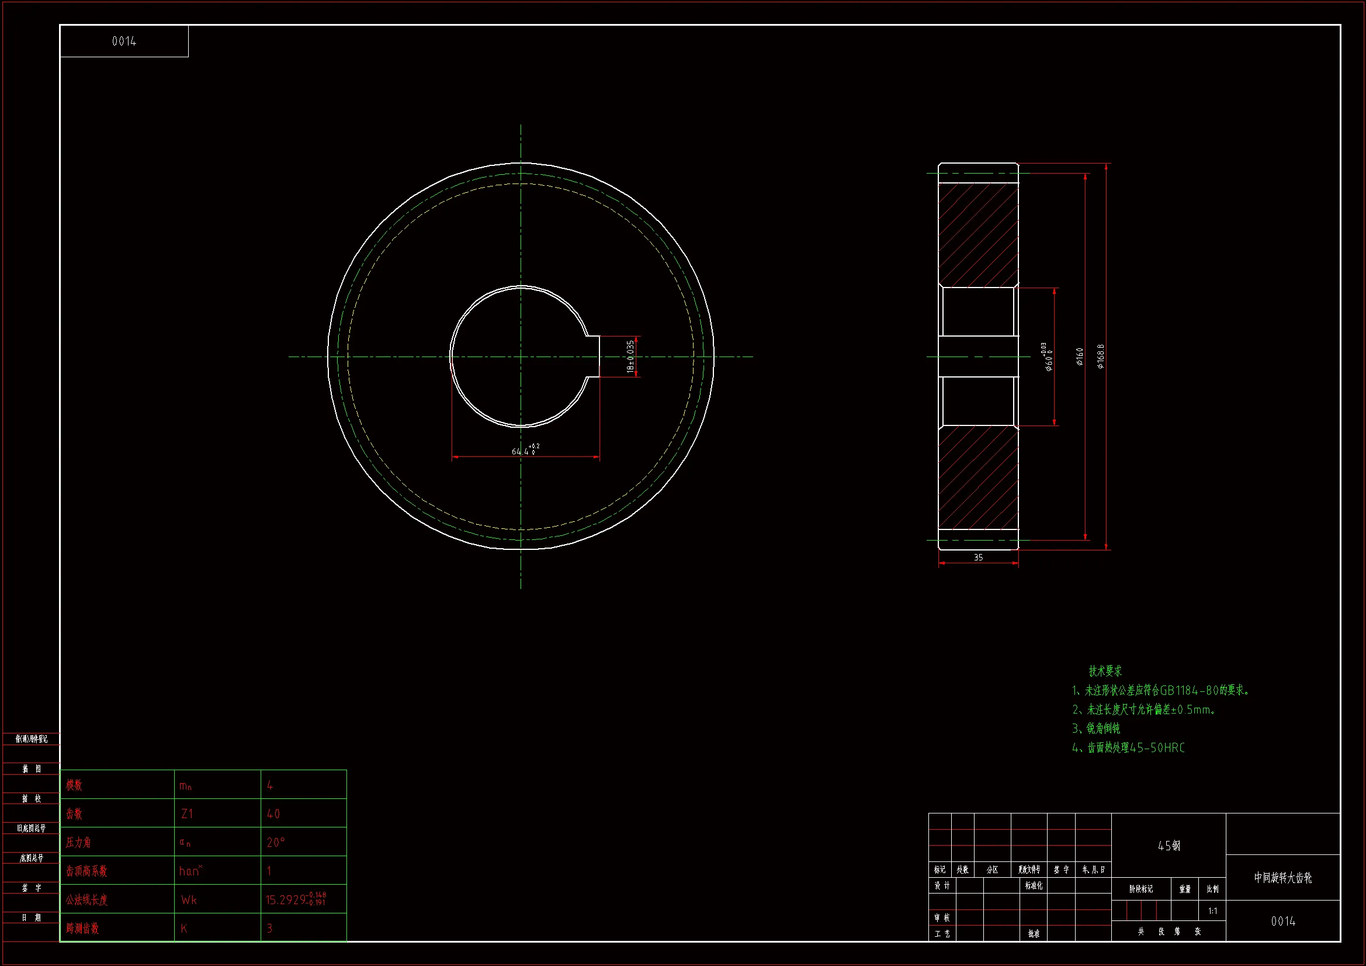Click the 1:1 scale cell

(1212, 911)
